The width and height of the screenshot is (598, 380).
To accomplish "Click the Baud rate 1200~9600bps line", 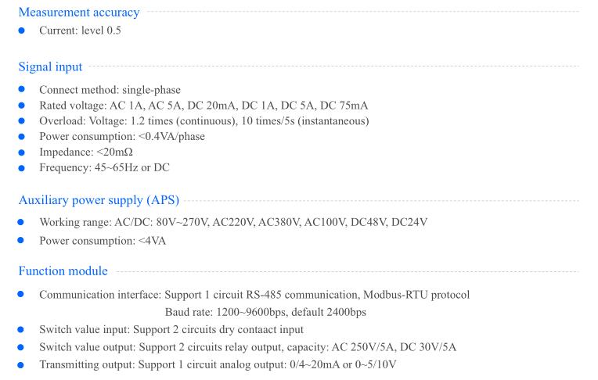I will (265, 312).
